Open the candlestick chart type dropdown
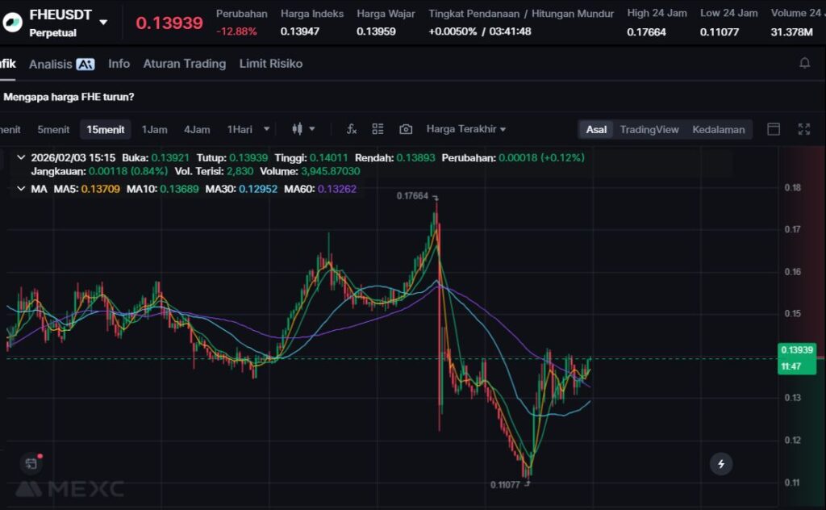The width and height of the screenshot is (826, 510). coord(303,129)
